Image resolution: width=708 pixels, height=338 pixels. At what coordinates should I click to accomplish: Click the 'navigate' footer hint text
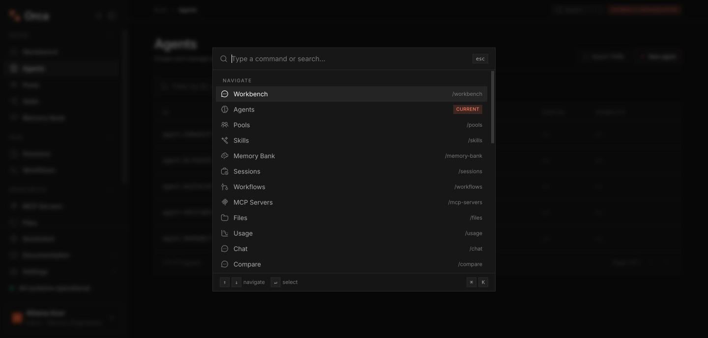254,282
